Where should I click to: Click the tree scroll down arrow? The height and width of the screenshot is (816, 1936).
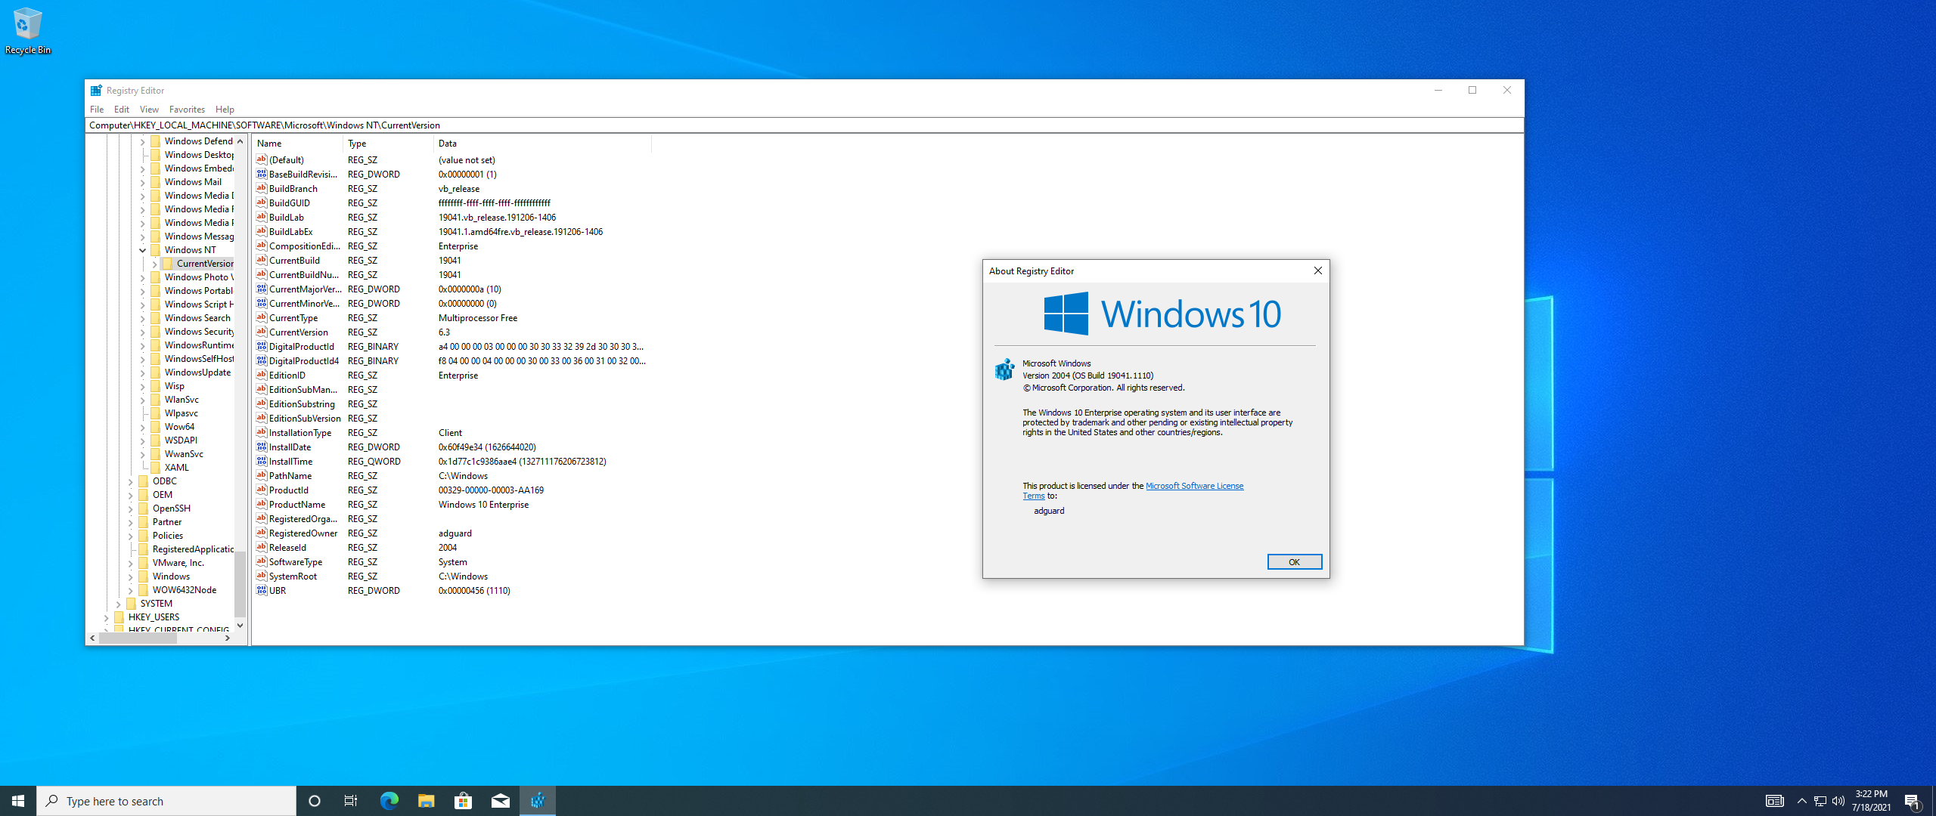click(x=240, y=626)
